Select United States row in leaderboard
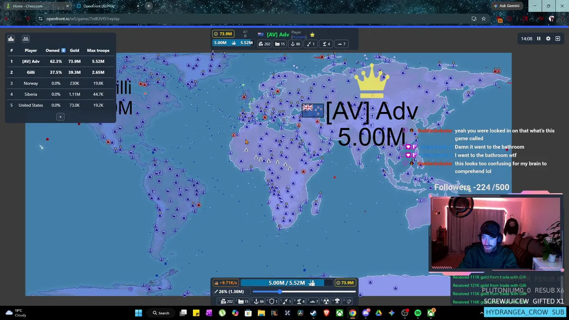 60,105
